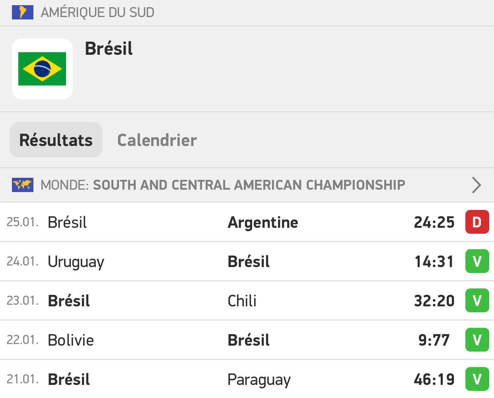Click green V badge for Bolivie match
This screenshot has height=398, width=494.
(477, 340)
